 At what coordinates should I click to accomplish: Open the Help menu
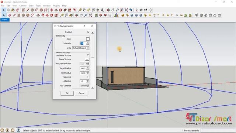[64, 6]
